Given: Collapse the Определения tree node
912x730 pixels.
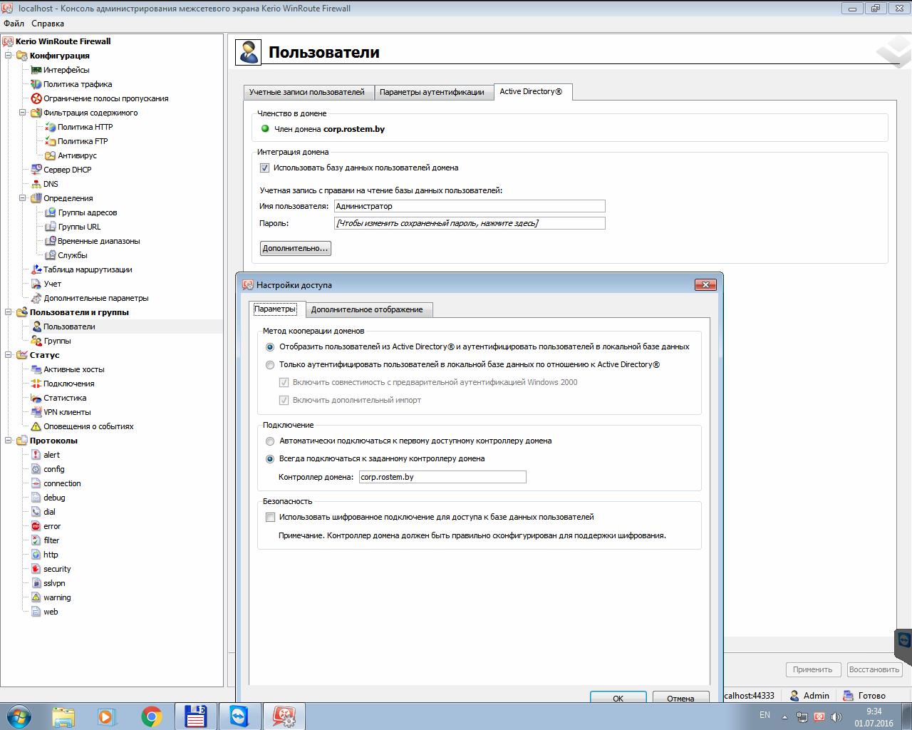Looking at the screenshot, I should 23,198.
